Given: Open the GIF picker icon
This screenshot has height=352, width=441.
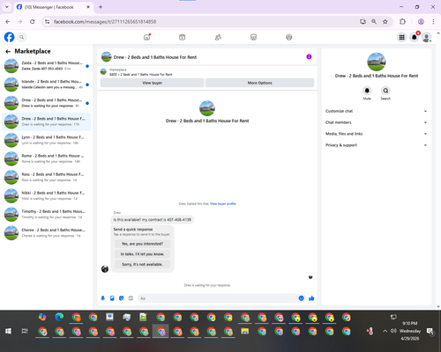Looking at the screenshot, I should point(131,298).
